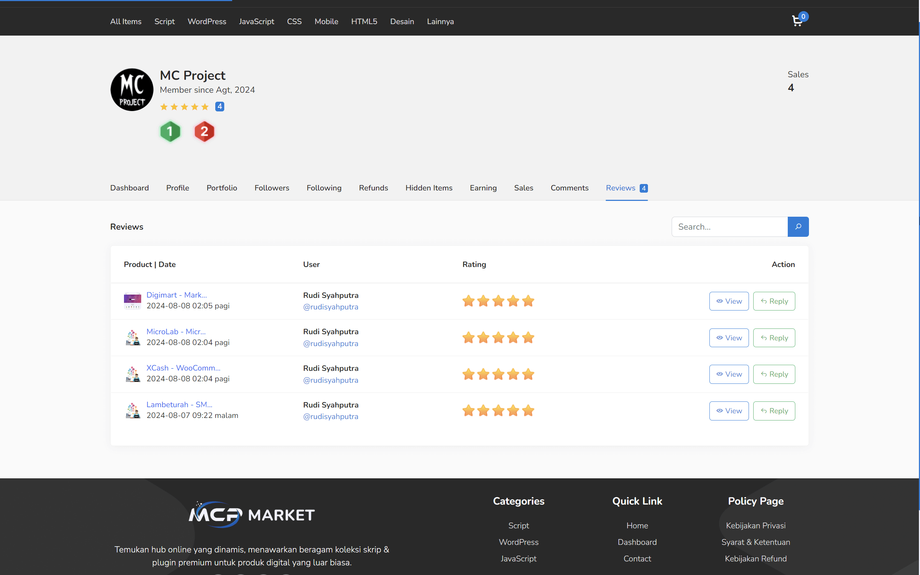The width and height of the screenshot is (920, 575).
Task: Open All Items in top navigation
Action: point(126,21)
